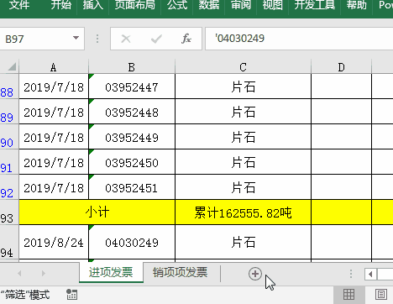
Task: Select the date cell in row 88
Action: 54,86
